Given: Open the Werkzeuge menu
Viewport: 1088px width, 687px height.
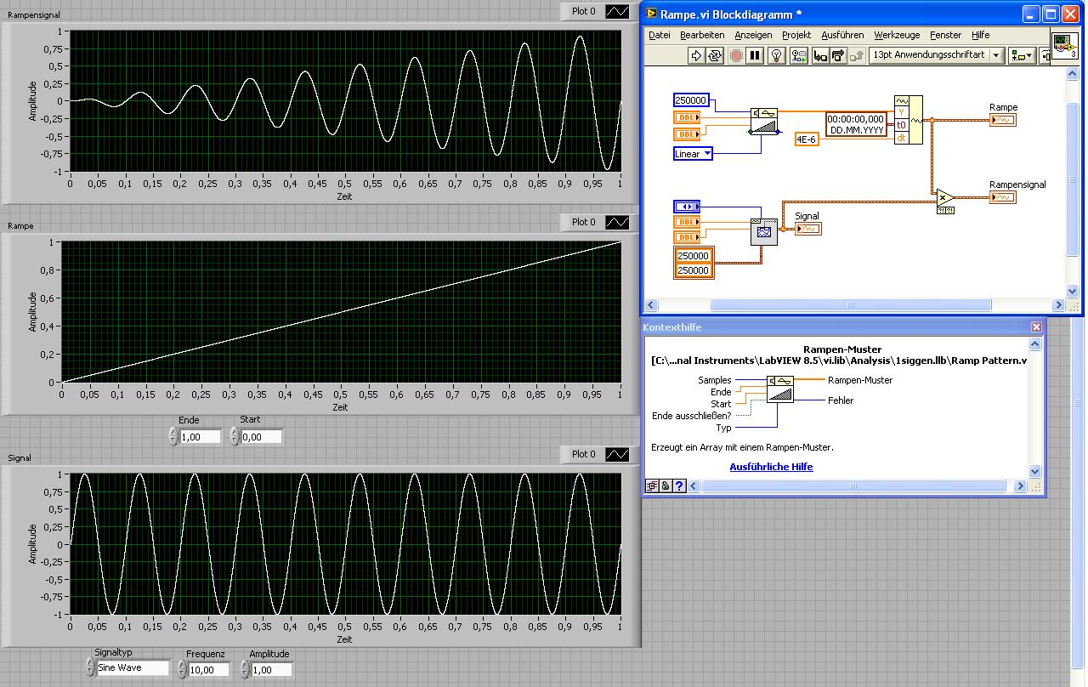Looking at the screenshot, I should click(x=897, y=35).
